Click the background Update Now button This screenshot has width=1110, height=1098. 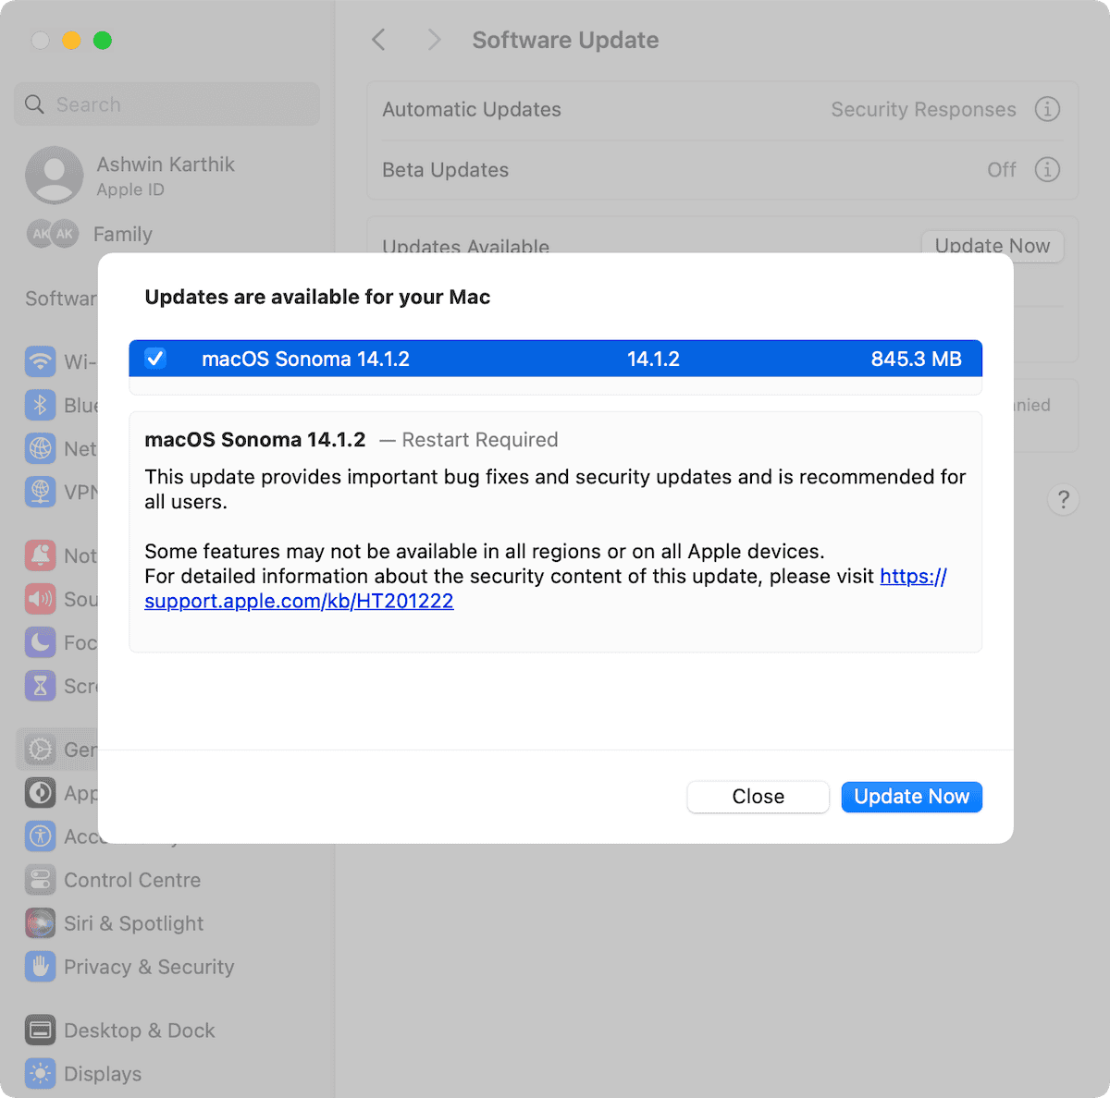993,244
